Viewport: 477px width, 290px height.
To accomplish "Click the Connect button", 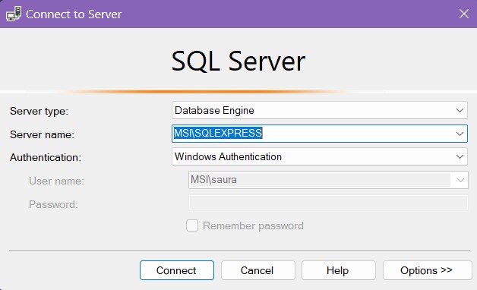I will (177, 270).
